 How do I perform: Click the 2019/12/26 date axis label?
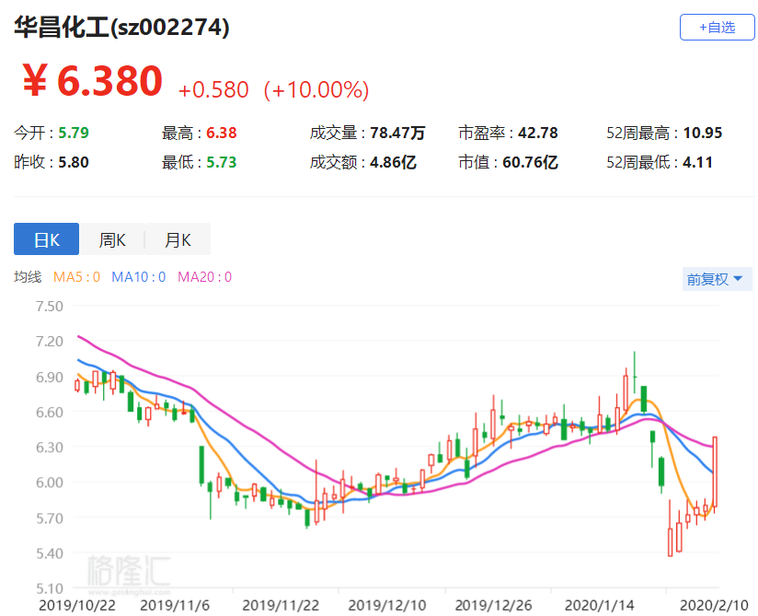coord(494,605)
